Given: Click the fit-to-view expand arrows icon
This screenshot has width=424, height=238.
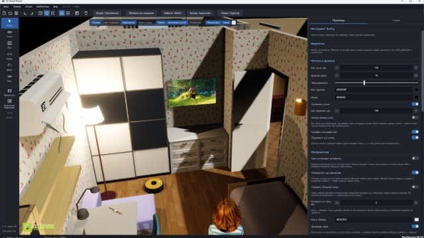Looking at the screenshot, I should (53, 13).
